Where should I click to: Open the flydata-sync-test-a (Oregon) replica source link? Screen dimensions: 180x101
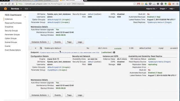[x=159, y=62]
